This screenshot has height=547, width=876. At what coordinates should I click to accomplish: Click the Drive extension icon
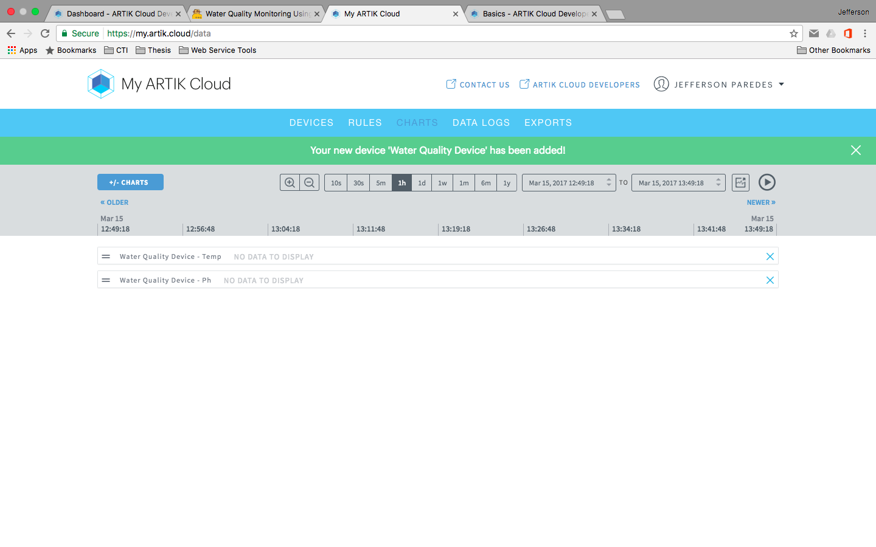tap(831, 33)
